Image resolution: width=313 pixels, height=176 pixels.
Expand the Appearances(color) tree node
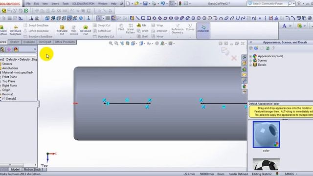250,56
